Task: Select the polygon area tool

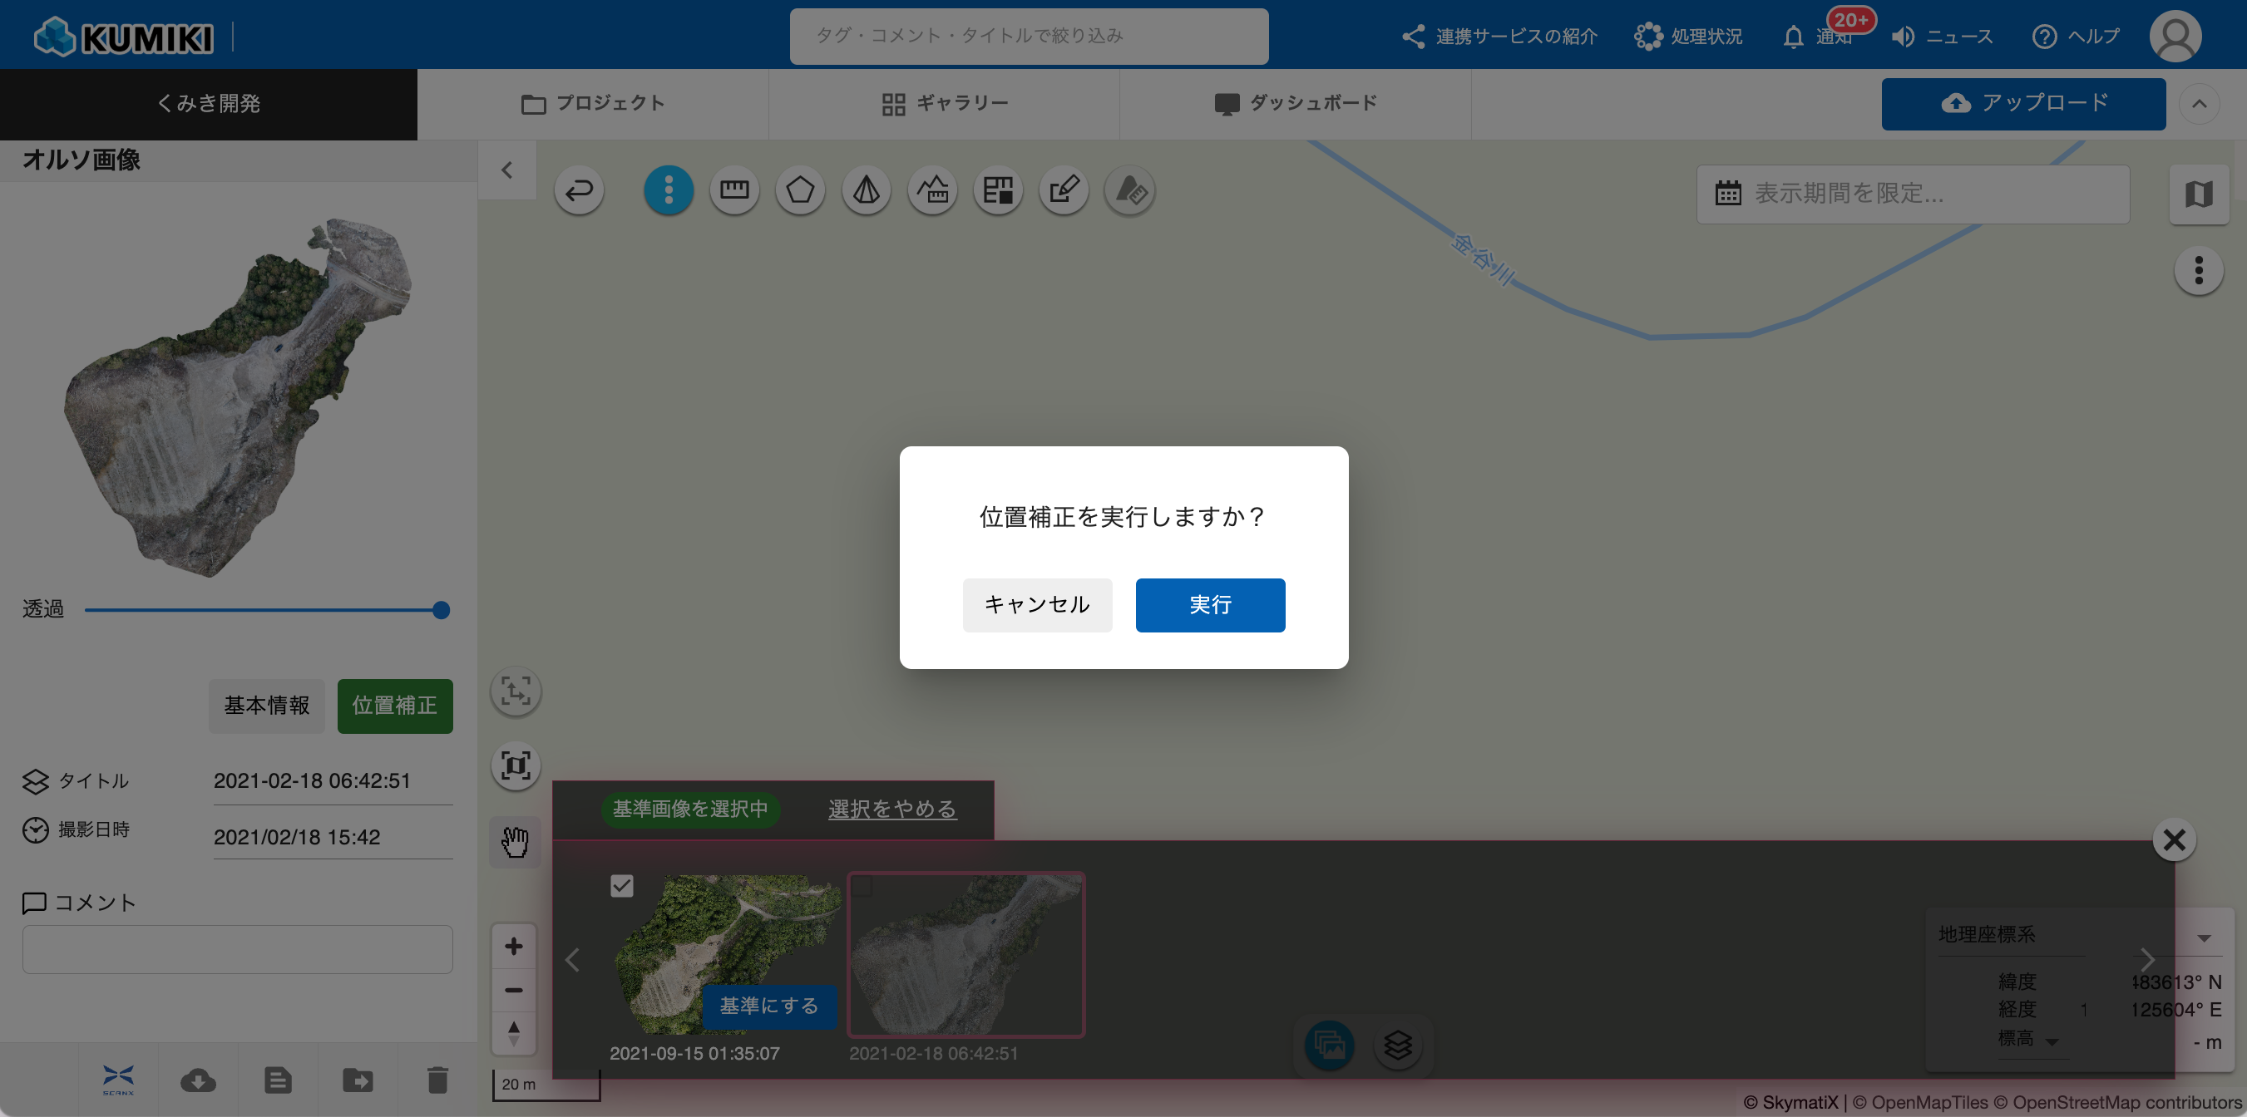Action: 800,190
